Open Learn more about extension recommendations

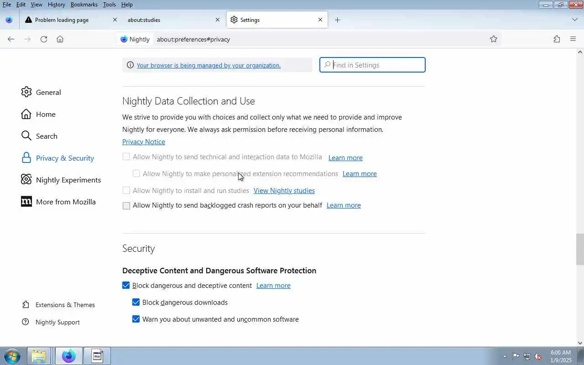point(360,174)
